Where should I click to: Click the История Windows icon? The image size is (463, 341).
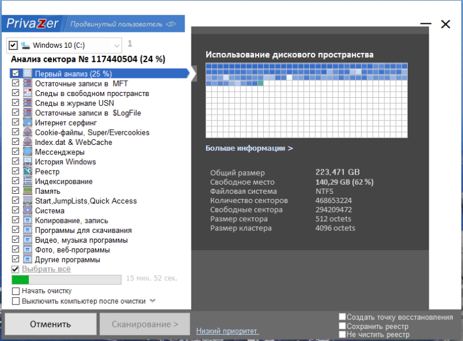point(27,161)
